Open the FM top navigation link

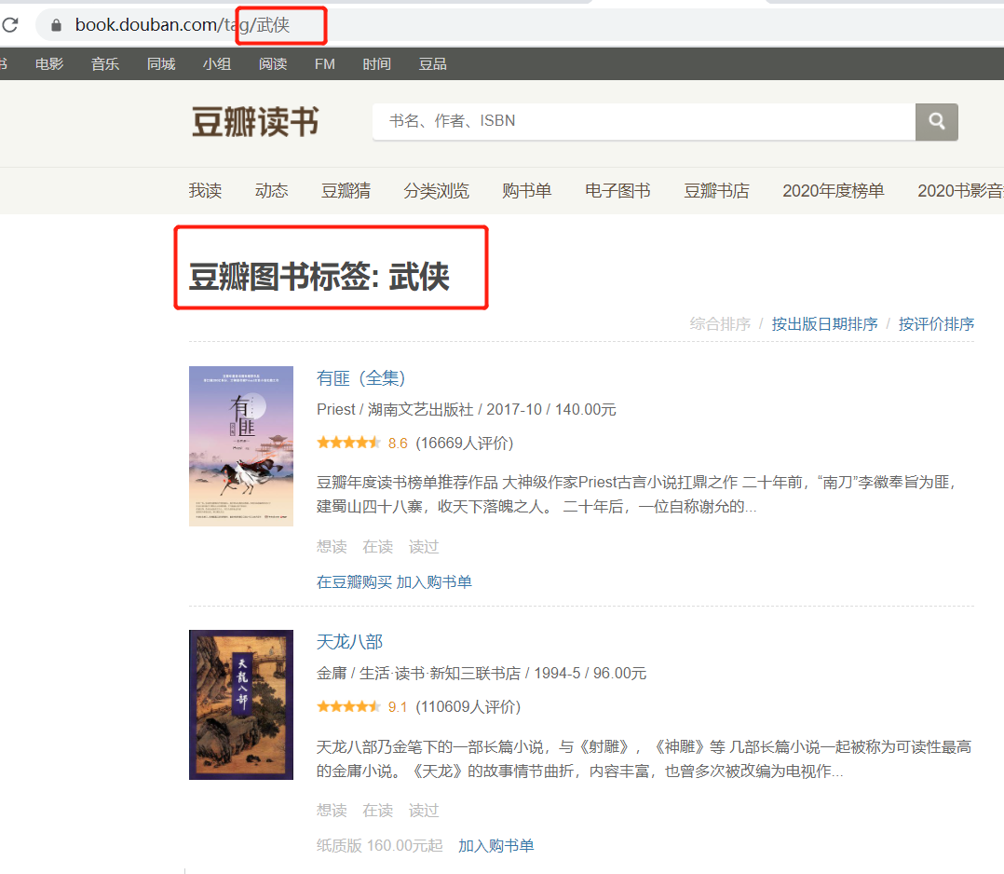[325, 64]
